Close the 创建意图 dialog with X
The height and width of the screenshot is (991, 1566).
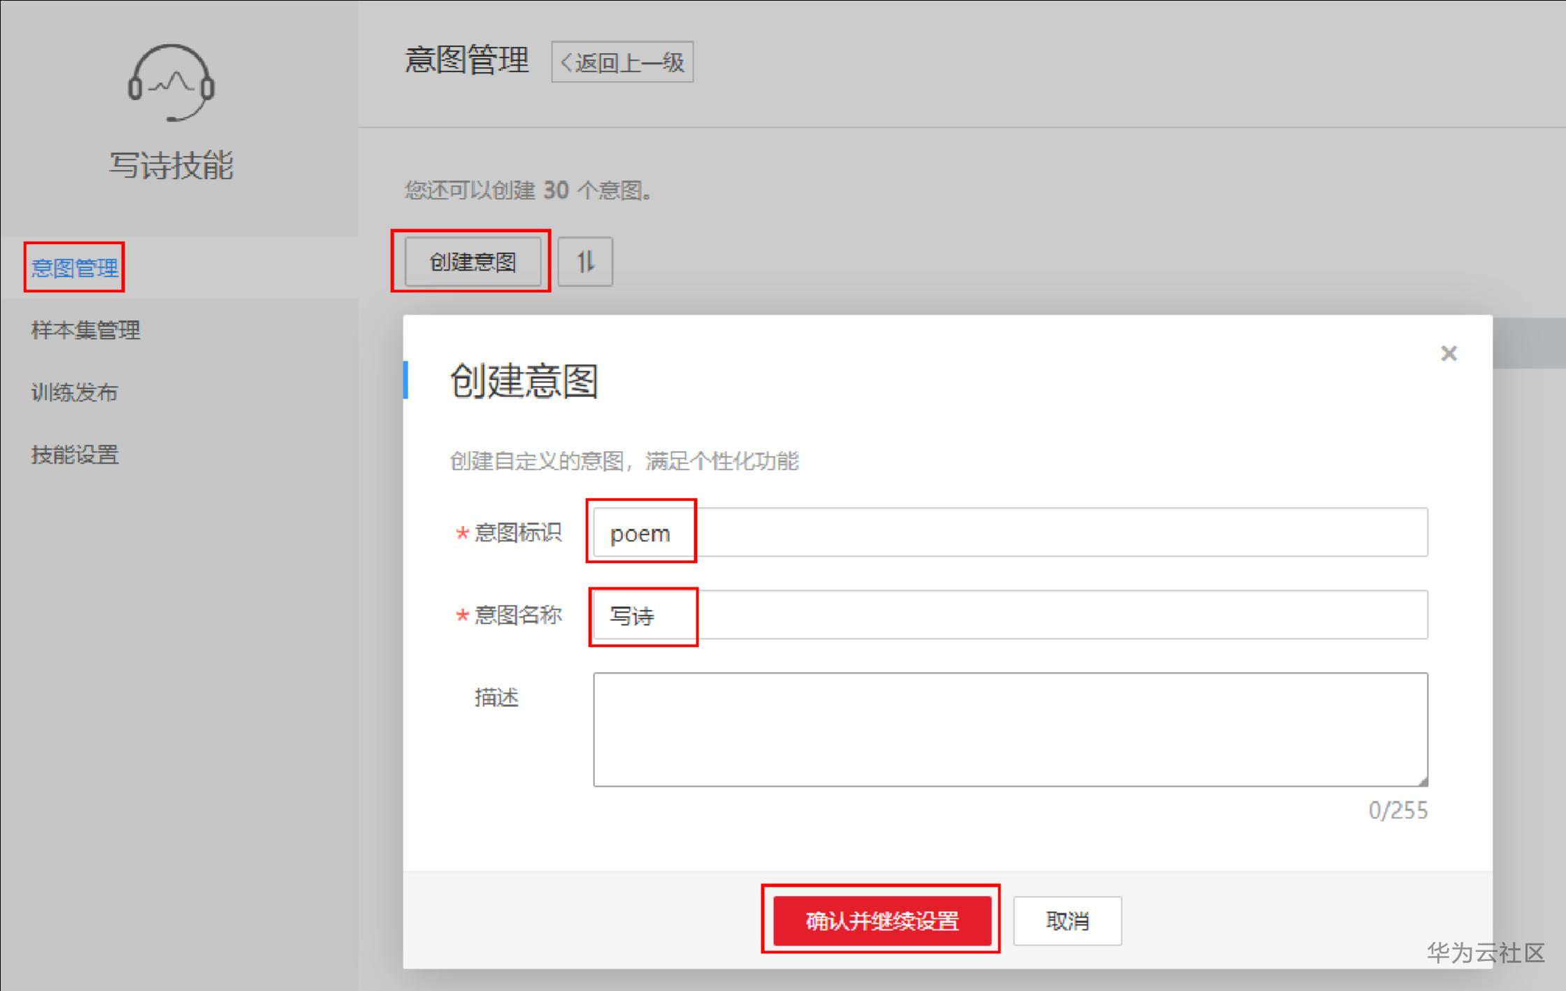click(1449, 353)
